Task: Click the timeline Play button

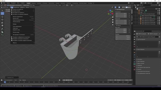Action: click(68, 80)
